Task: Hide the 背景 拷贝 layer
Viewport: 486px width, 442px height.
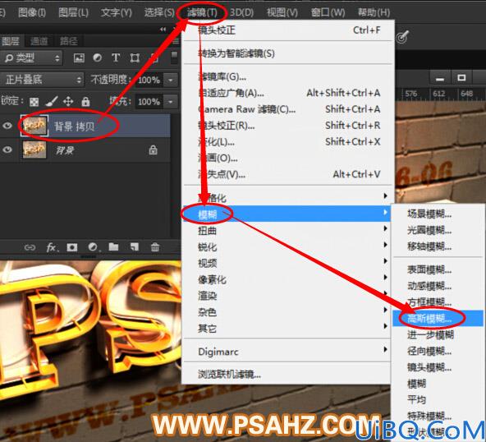Action: [x=7, y=126]
